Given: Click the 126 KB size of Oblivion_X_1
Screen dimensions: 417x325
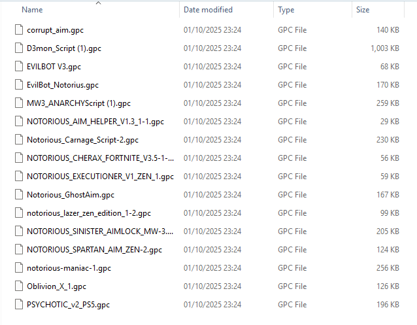Looking at the screenshot, I should [388, 286].
